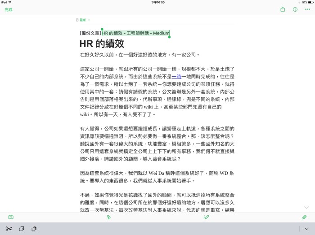Tap the microphone audio recording icon

[x=108, y=217]
